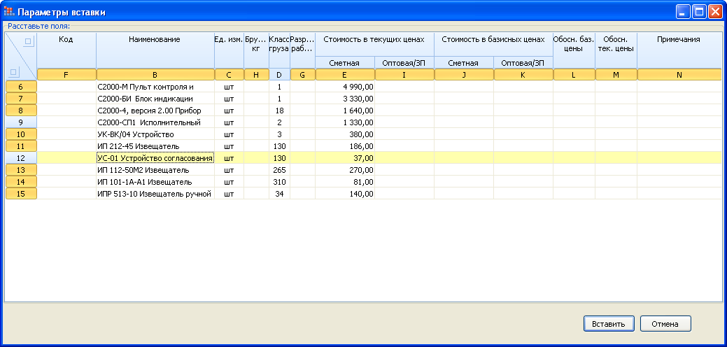
Task: Click quantity cell 265
Action: click(x=280, y=170)
